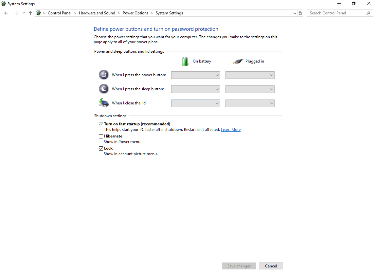Screen dimensions: 377x273
Task: Go back using the back arrow
Action: tap(6, 13)
